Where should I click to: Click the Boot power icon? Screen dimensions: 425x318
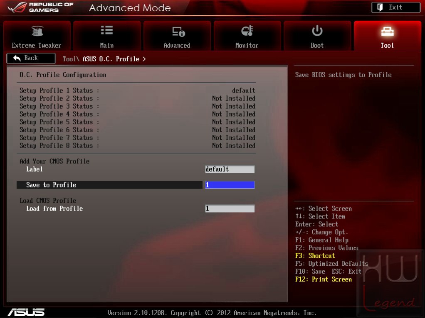(x=317, y=31)
